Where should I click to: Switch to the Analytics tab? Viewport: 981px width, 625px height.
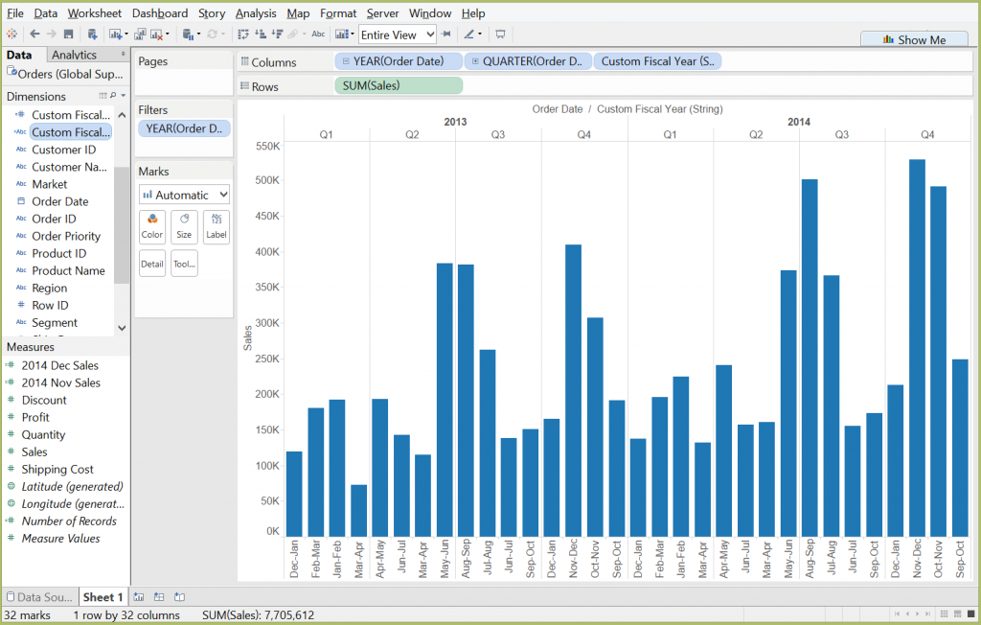point(74,55)
